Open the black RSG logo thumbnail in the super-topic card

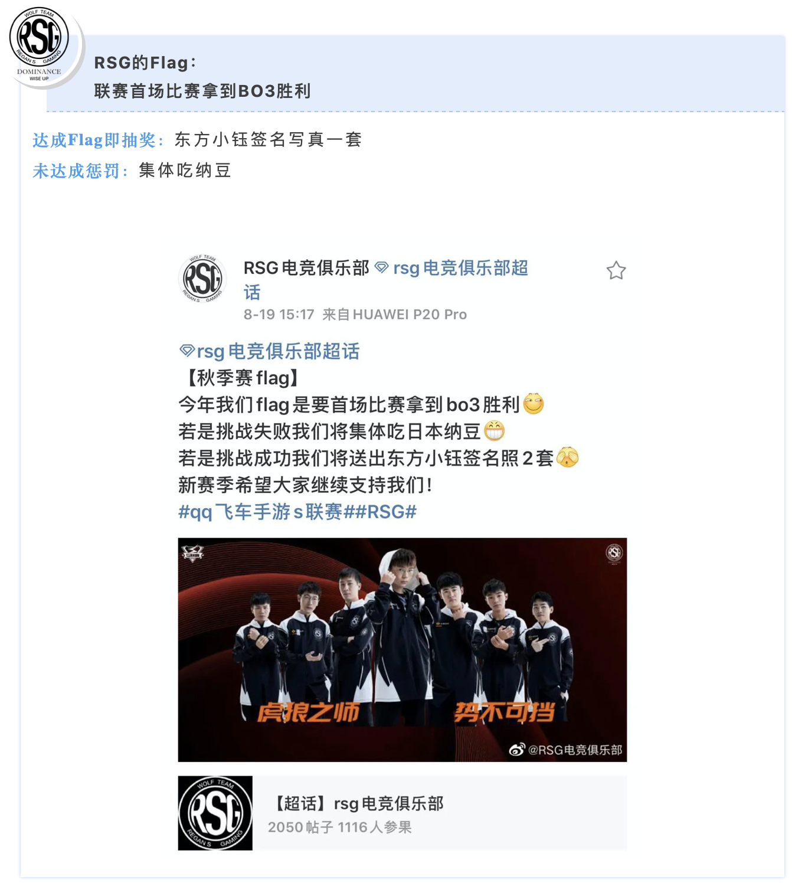coord(215,813)
